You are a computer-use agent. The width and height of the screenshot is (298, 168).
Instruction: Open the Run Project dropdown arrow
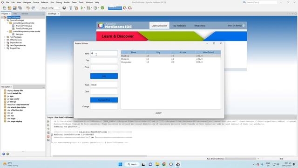point(85,8)
